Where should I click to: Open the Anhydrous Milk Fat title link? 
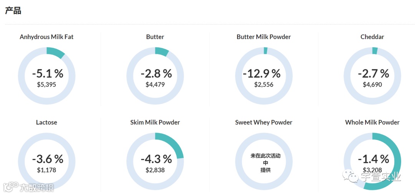click(46, 37)
